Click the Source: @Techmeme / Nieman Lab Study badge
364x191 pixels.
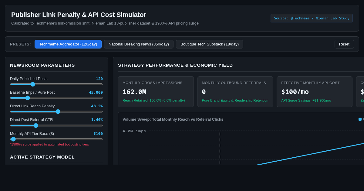click(312, 18)
